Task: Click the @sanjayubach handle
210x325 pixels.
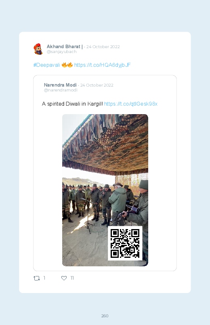Action: (x=62, y=52)
